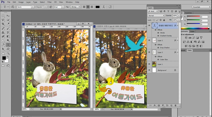The image size is (212, 117).
Task: Click delete layer trash icon
Action: coord(175,105)
